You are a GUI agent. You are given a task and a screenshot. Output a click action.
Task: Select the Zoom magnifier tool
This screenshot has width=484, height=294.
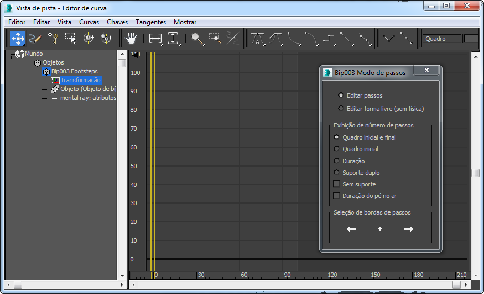coord(197,39)
